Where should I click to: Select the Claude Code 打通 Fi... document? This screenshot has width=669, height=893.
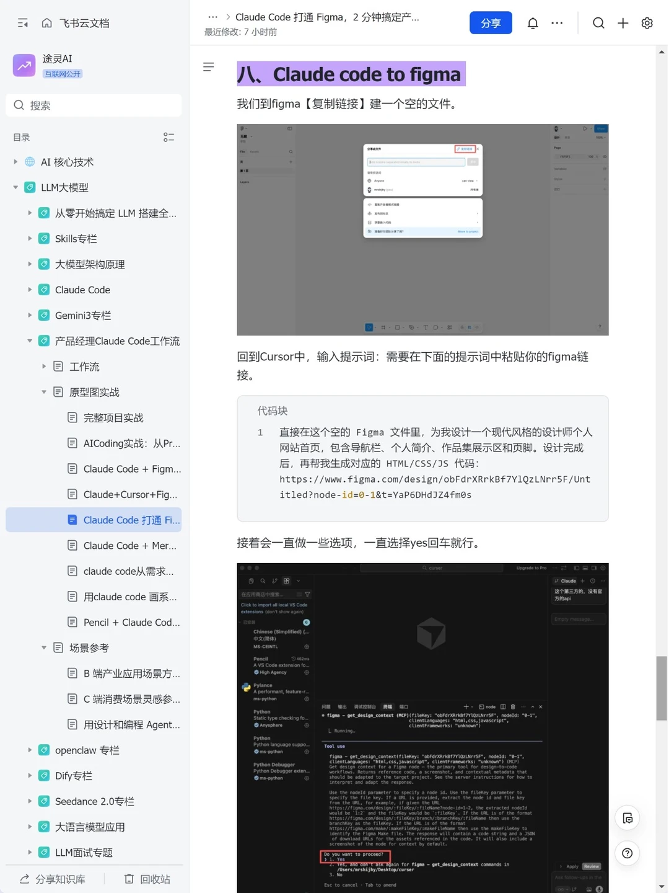[94, 520]
